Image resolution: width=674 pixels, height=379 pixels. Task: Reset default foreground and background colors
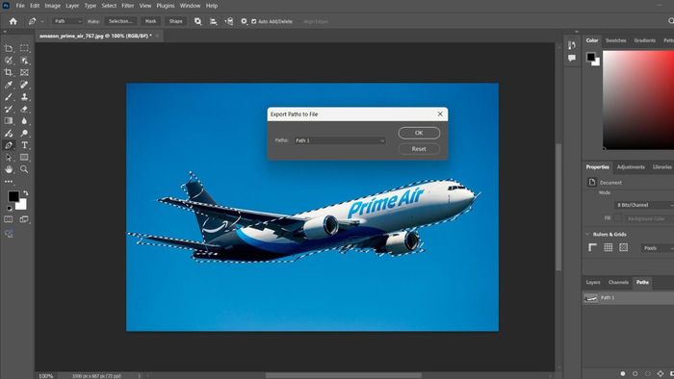pyautogui.click(x=9, y=208)
